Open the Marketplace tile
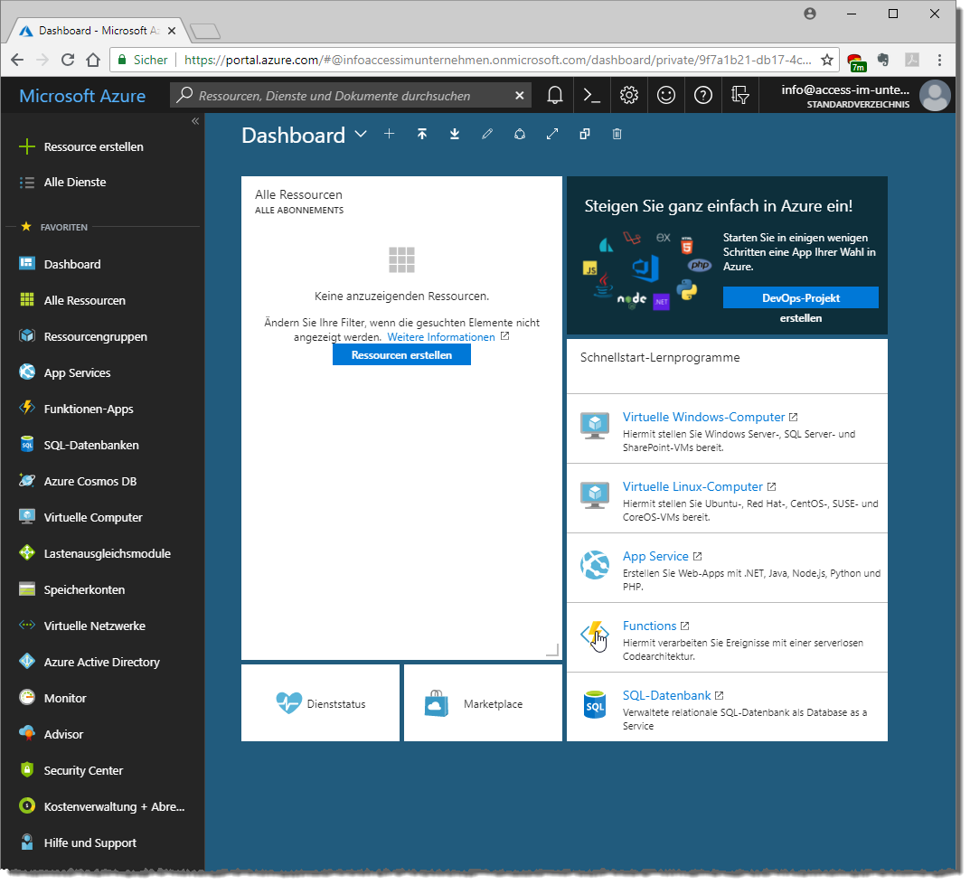 (483, 703)
